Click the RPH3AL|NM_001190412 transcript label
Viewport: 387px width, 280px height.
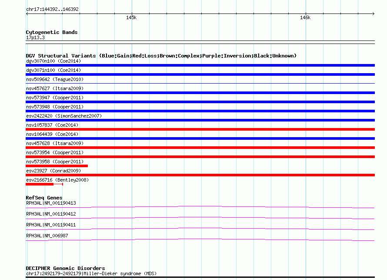(51, 214)
